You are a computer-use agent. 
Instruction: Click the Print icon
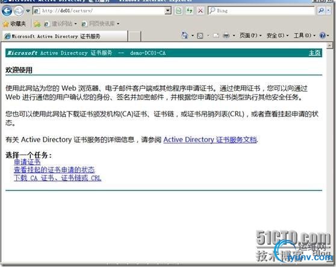pos(226,36)
